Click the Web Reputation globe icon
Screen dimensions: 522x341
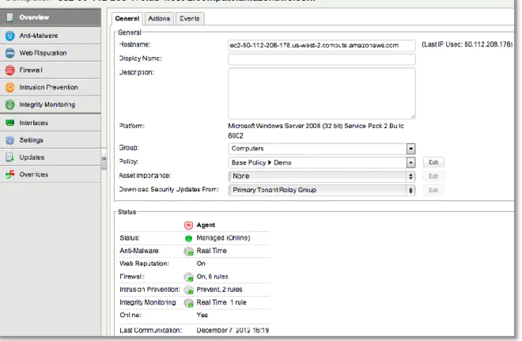(10, 53)
